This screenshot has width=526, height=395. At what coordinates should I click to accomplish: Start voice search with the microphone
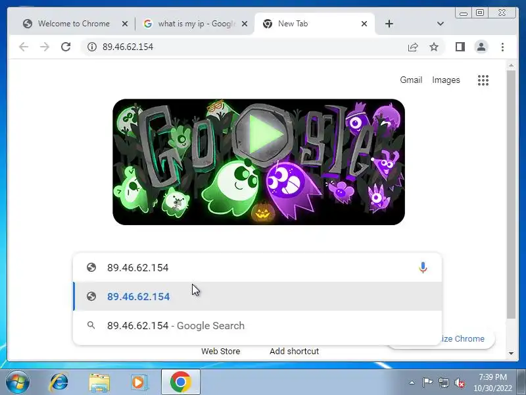tap(423, 267)
